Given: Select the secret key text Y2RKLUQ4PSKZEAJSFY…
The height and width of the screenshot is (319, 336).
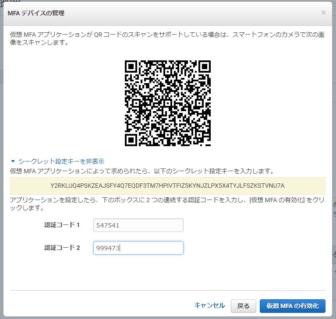Looking at the screenshot, I should tap(168, 186).
